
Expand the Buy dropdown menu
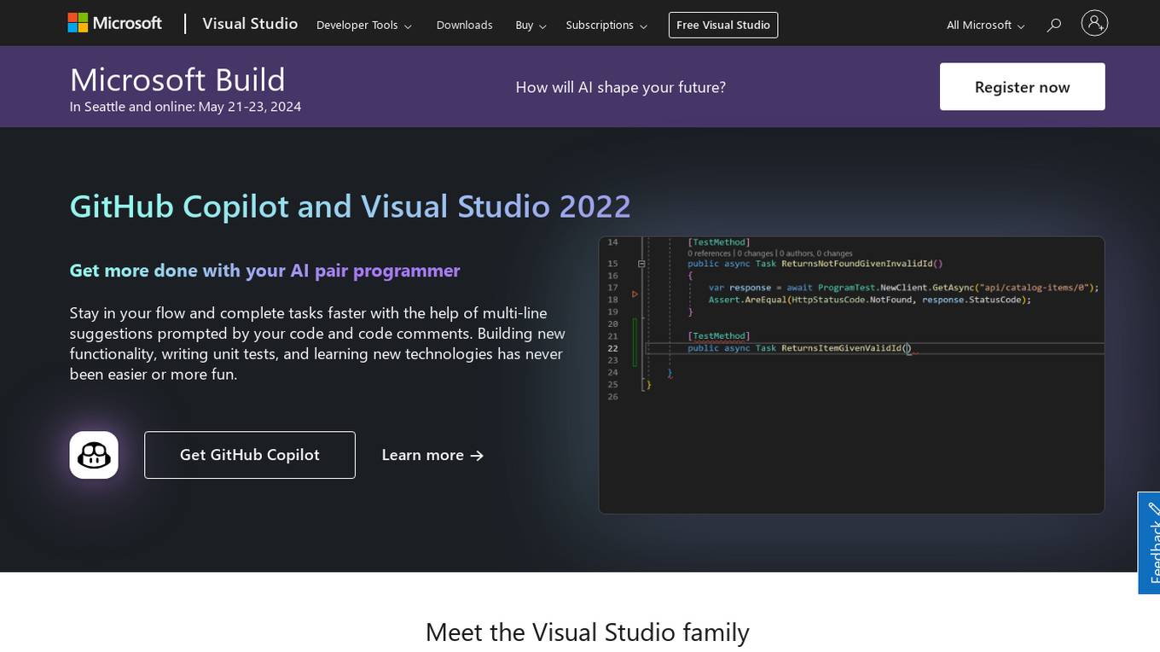click(531, 26)
